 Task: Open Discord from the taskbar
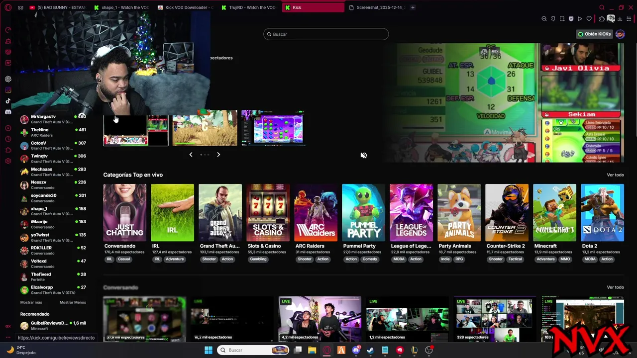point(356,350)
